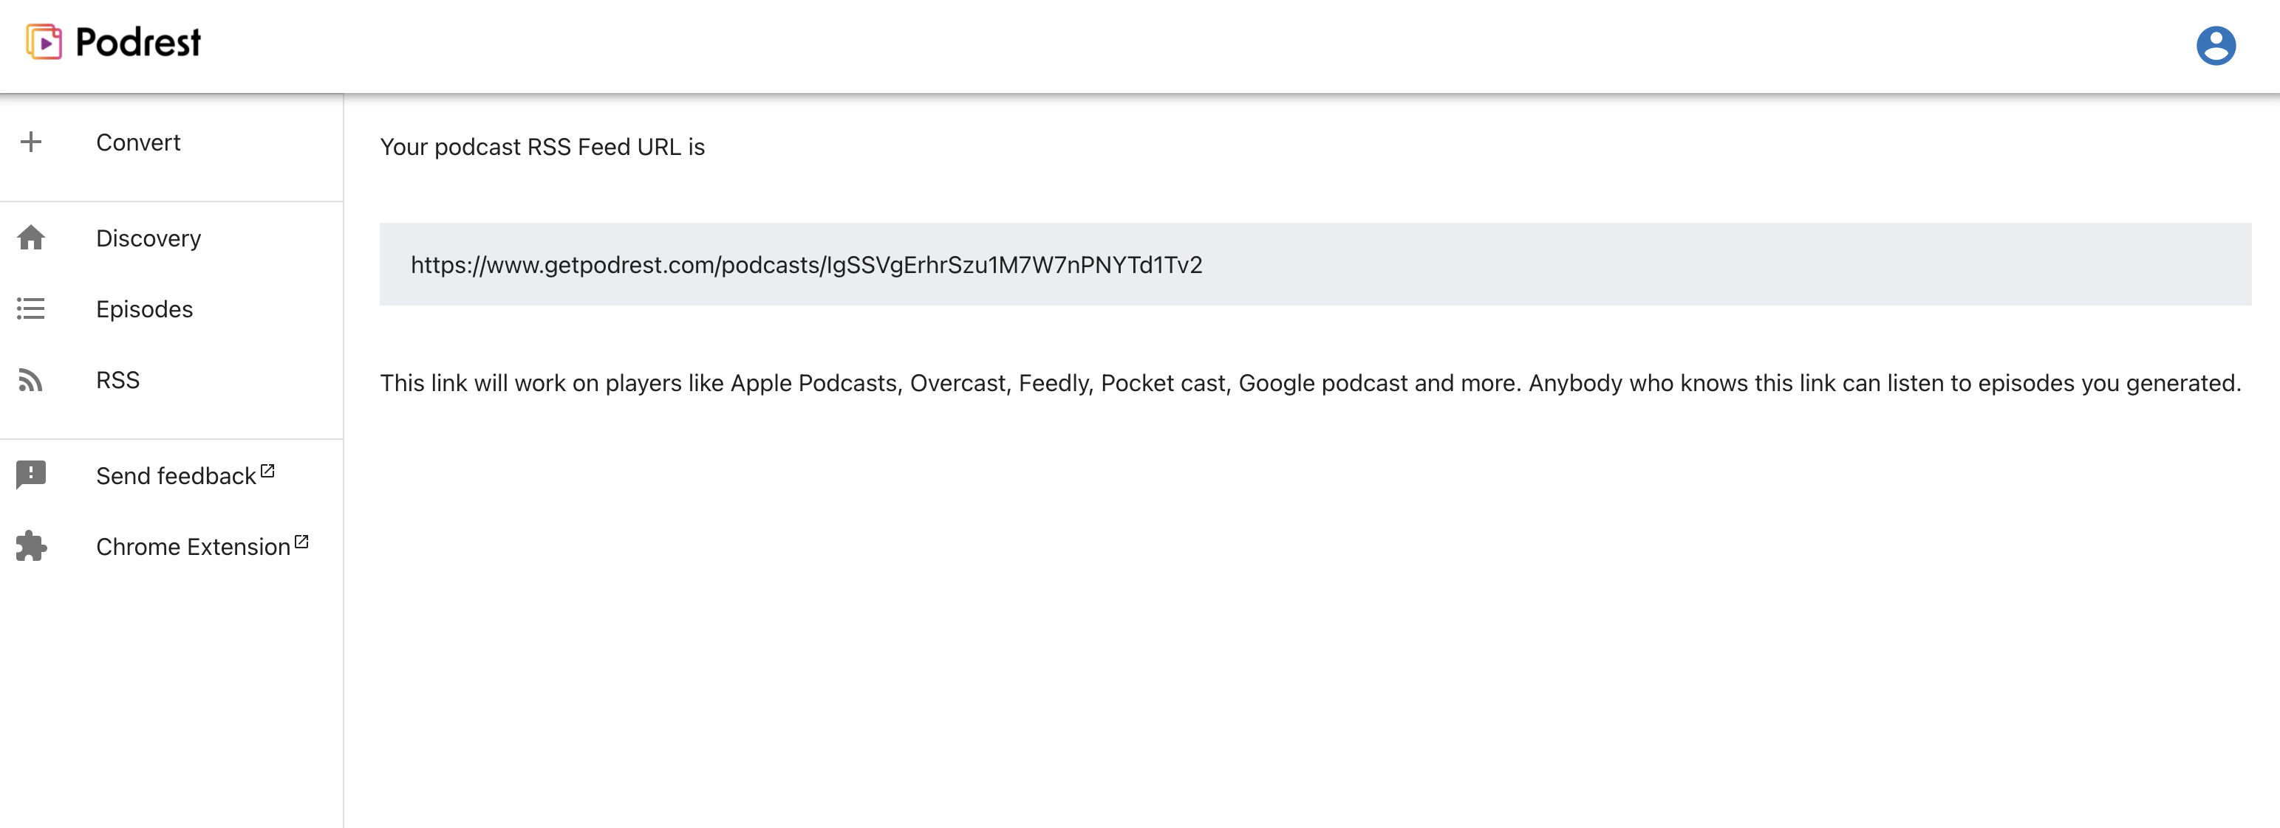Open the user account avatar menu
The width and height of the screenshot is (2280, 828).
tap(2214, 45)
